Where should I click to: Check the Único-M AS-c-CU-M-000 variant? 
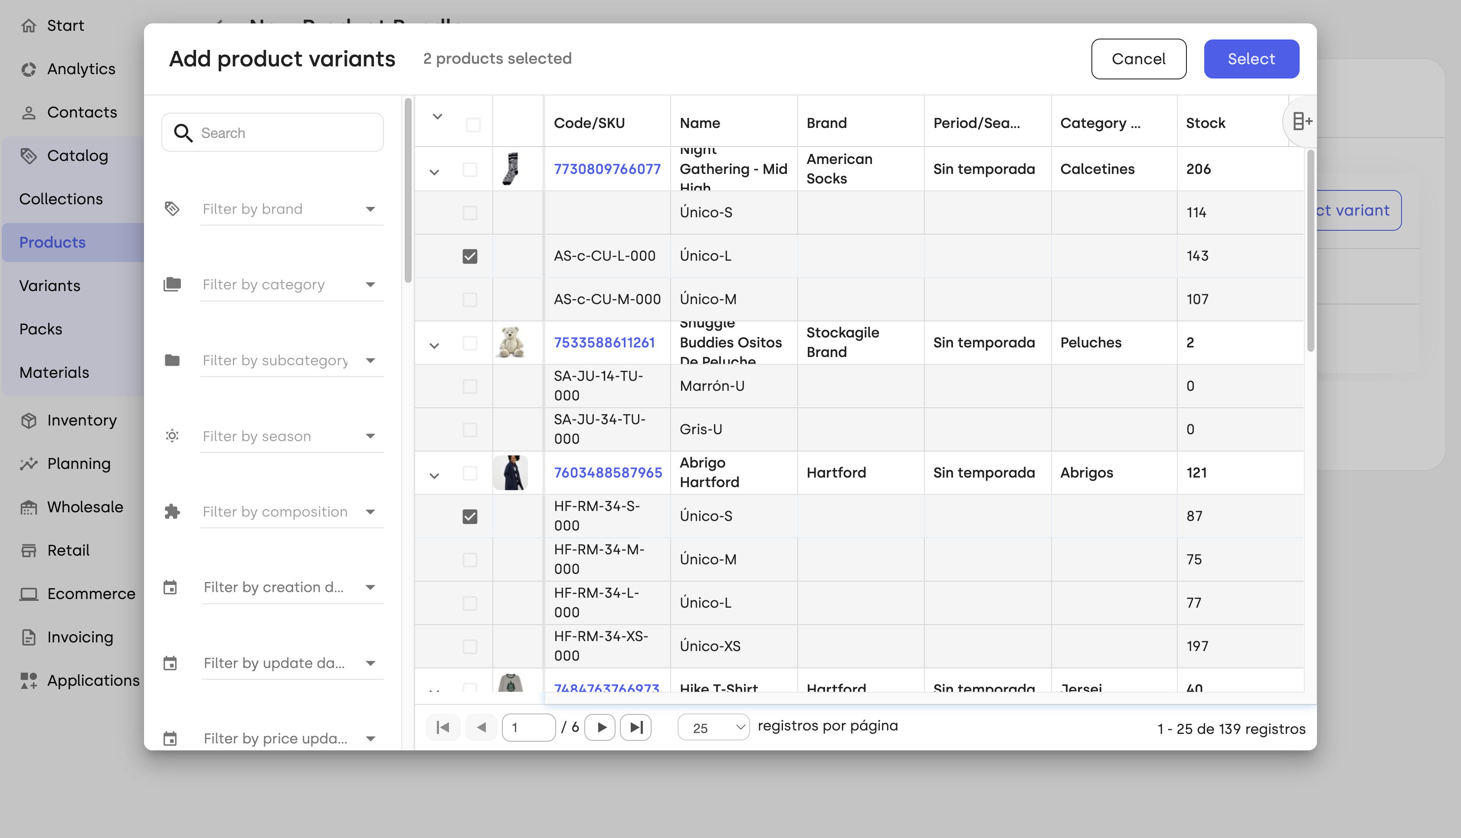pyautogui.click(x=469, y=299)
